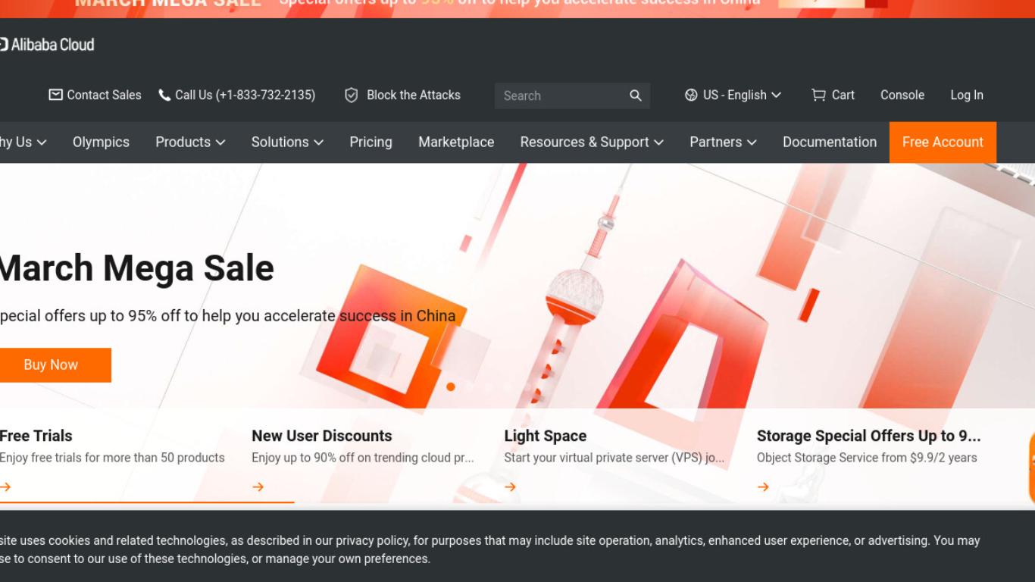This screenshot has height=582, width=1035.
Task: Click the shopping cart icon
Action: coord(818,95)
